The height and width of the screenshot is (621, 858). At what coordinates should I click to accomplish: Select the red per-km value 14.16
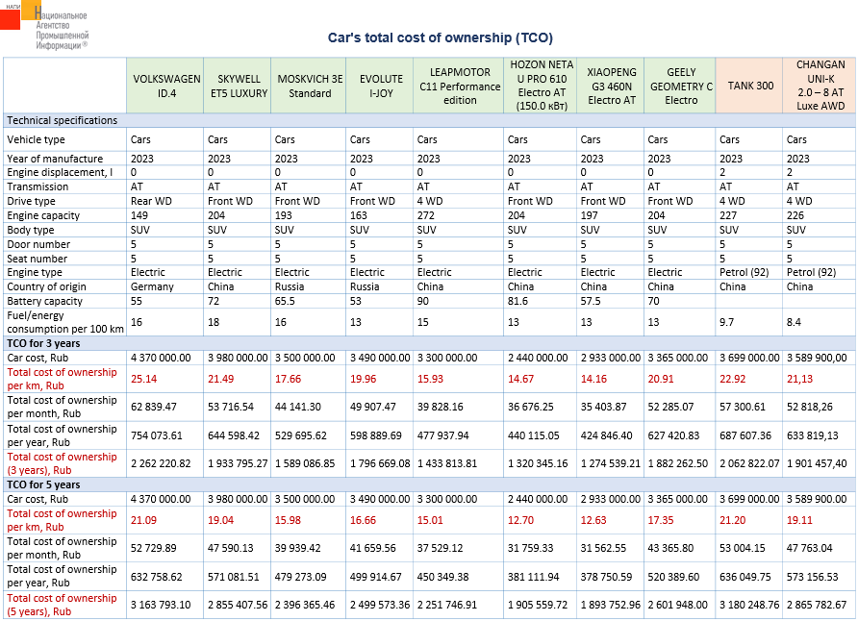(x=593, y=379)
